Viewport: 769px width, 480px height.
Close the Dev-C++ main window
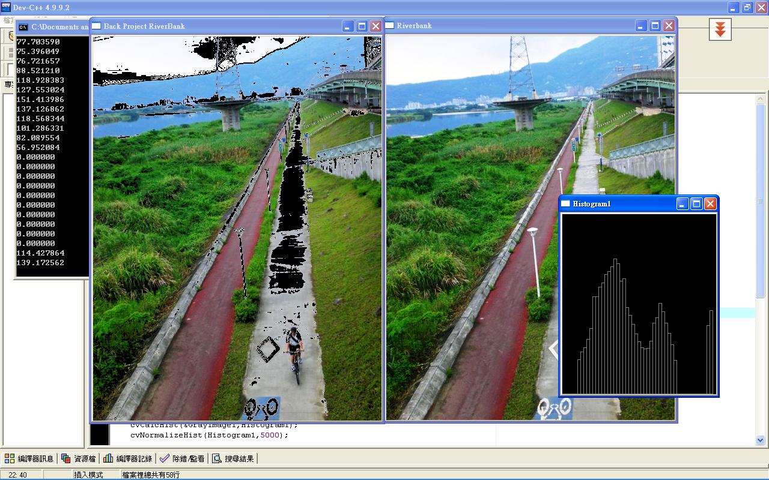pos(761,7)
